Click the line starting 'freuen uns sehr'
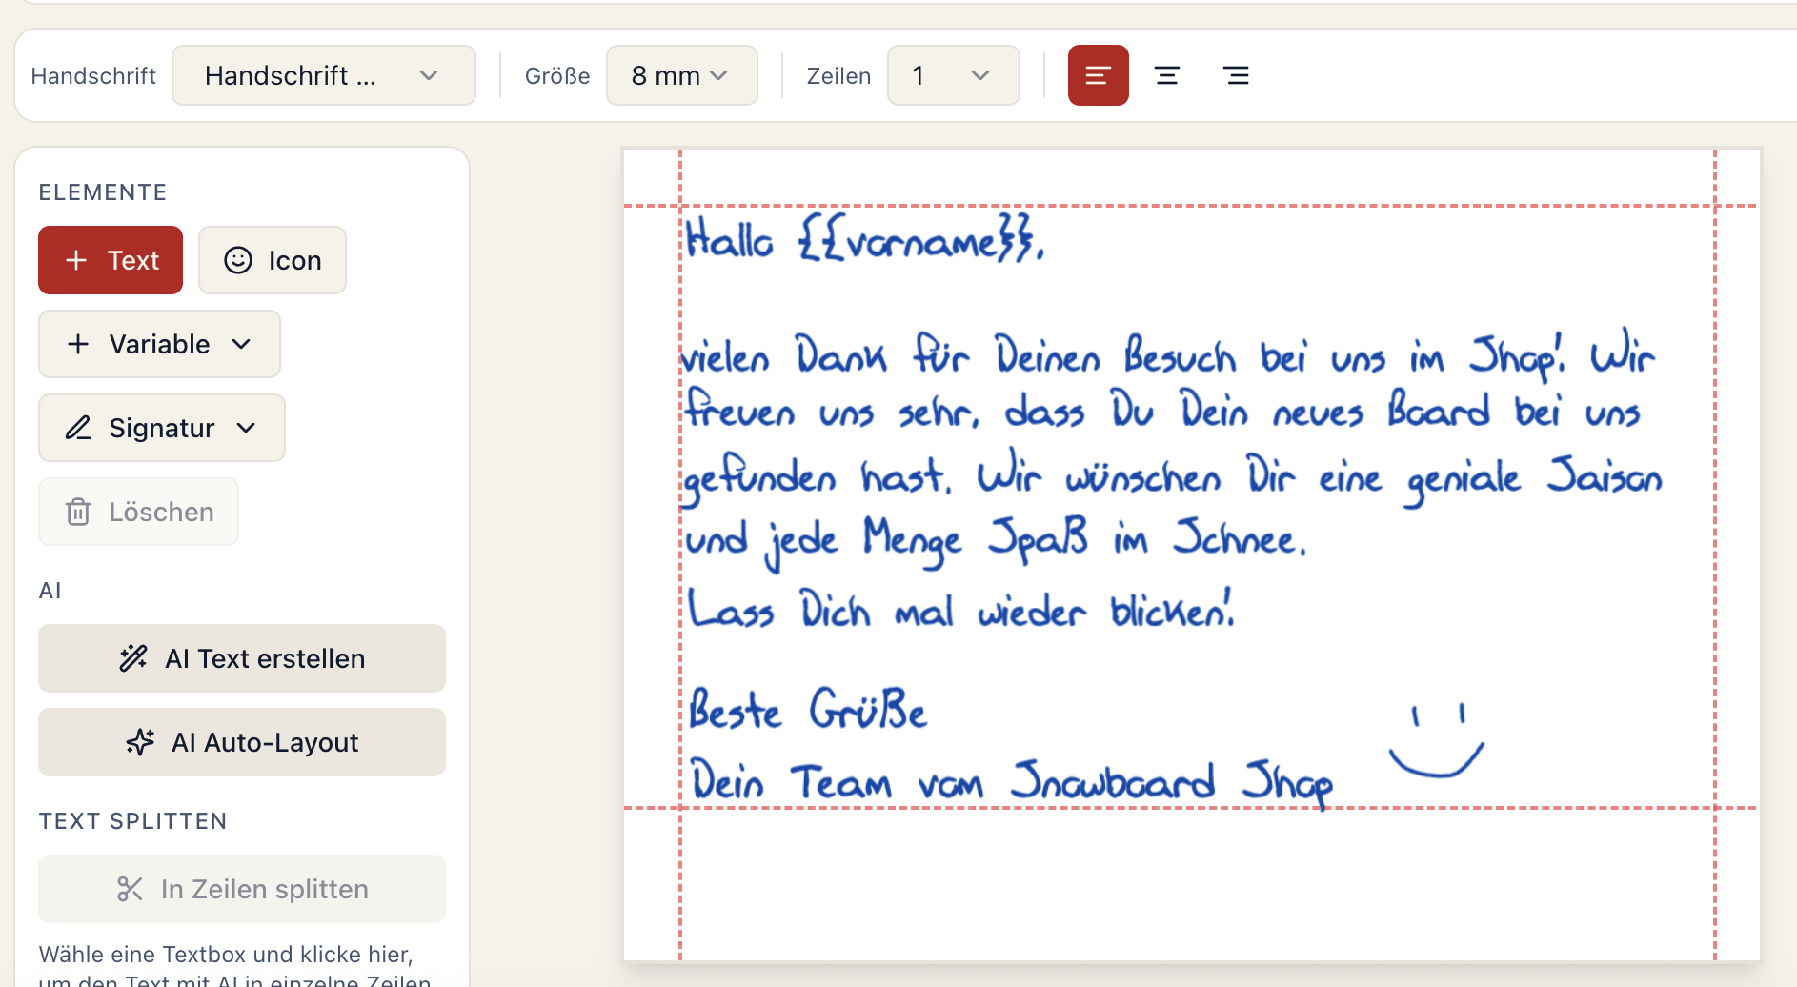Screen dimensions: 1797x987 [1162, 410]
